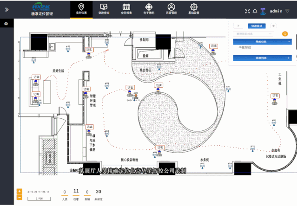
Task: Click the 访客 count of 11
Action: (x=76, y=192)
